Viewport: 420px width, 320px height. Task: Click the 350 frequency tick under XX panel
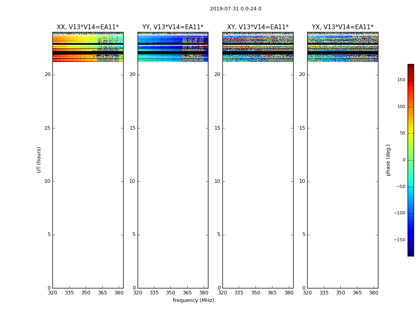click(x=86, y=292)
